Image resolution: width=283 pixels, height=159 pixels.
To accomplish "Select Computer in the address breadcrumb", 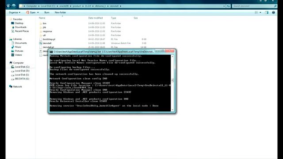I will coord(31,6).
